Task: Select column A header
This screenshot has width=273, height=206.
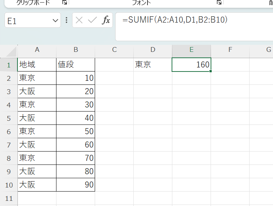Action: 37,50
